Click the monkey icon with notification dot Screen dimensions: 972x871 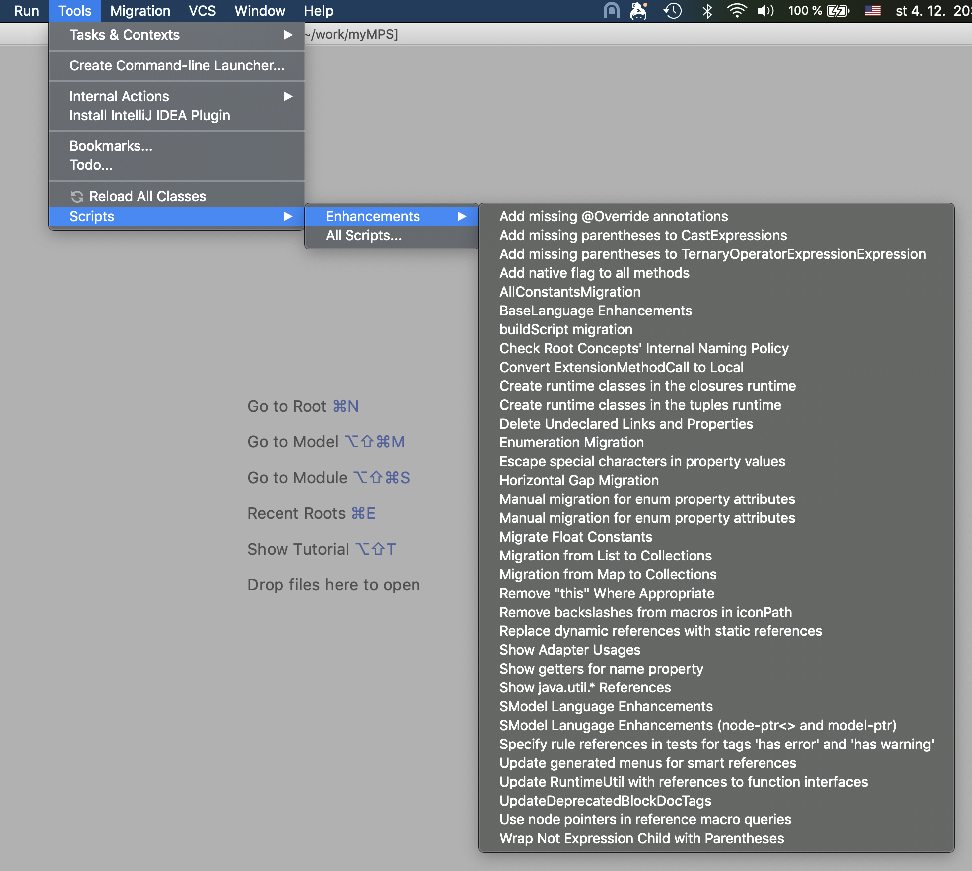coord(639,10)
